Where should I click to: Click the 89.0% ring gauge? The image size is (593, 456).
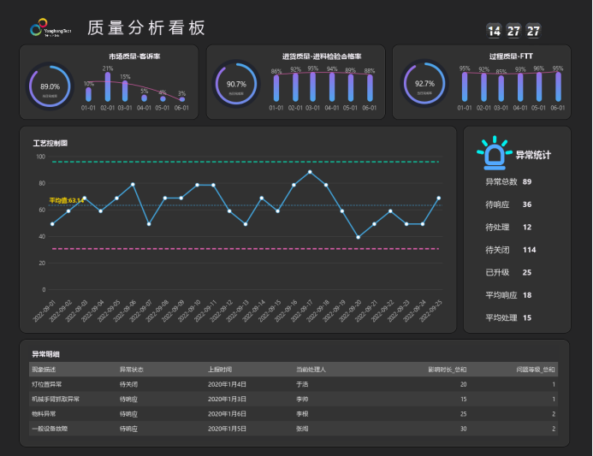[50, 87]
